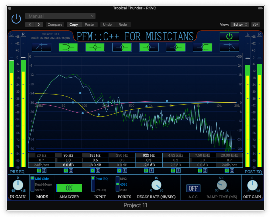Click the 20.00 kHz frequency field
Viewport: 271px width, 218px height.
point(229,155)
